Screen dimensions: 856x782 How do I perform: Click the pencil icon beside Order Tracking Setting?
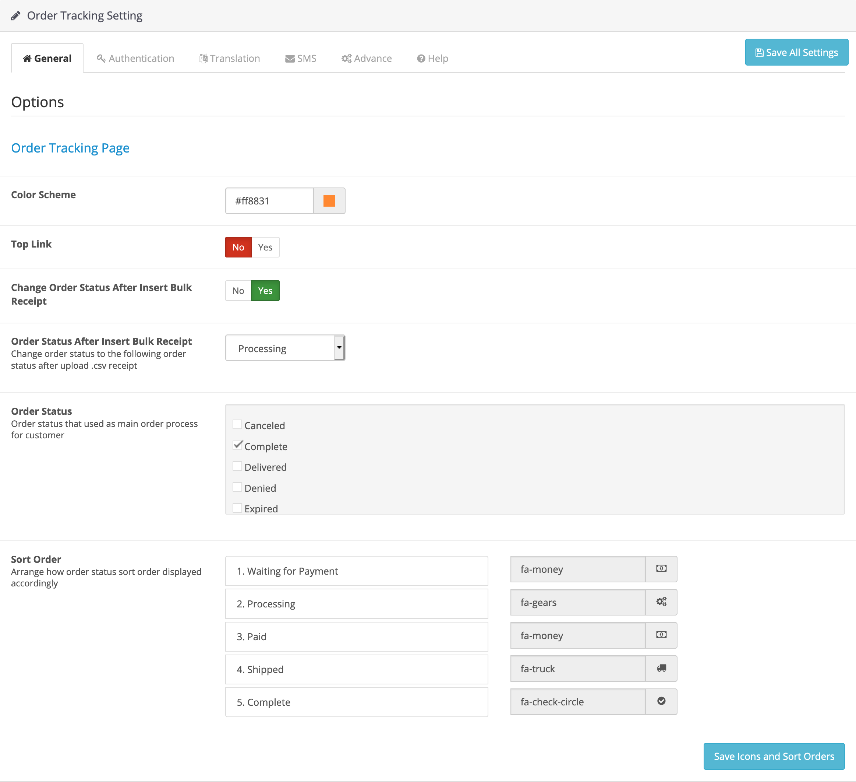[16, 16]
